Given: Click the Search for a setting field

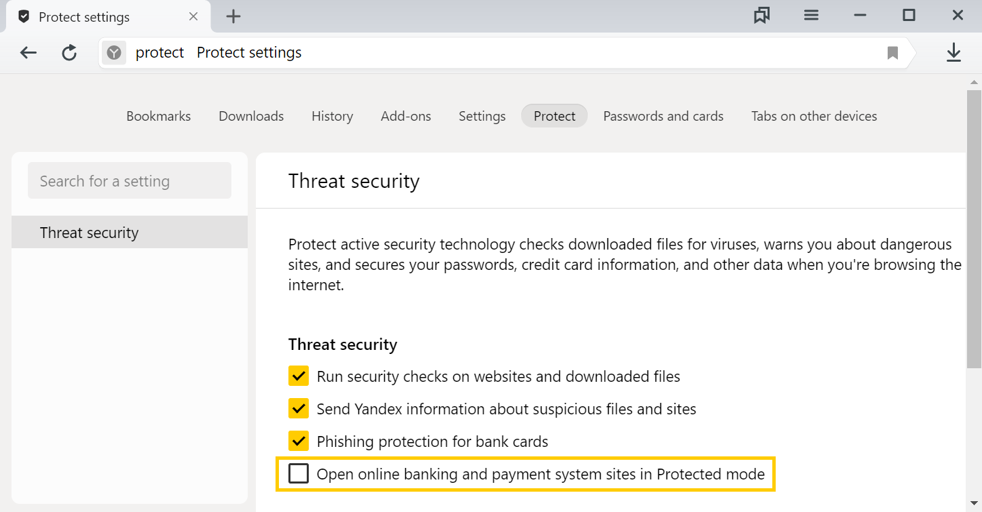Looking at the screenshot, I should coord(130,181).
